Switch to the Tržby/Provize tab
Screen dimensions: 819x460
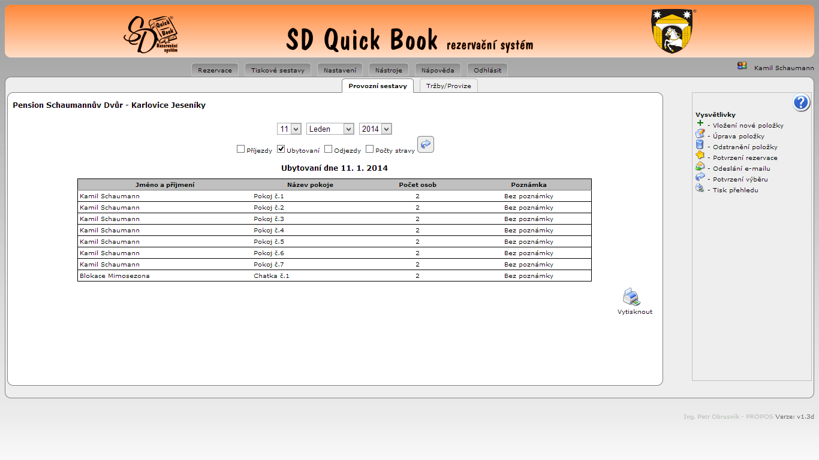click(x=448, y=86)
